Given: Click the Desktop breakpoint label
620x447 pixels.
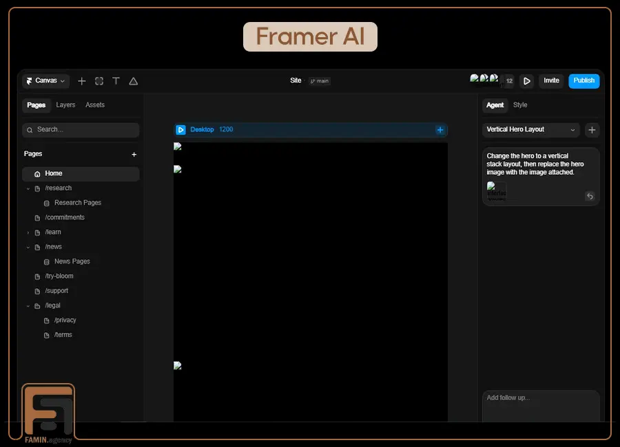Looking at the screenshot, I should (202, 129).
